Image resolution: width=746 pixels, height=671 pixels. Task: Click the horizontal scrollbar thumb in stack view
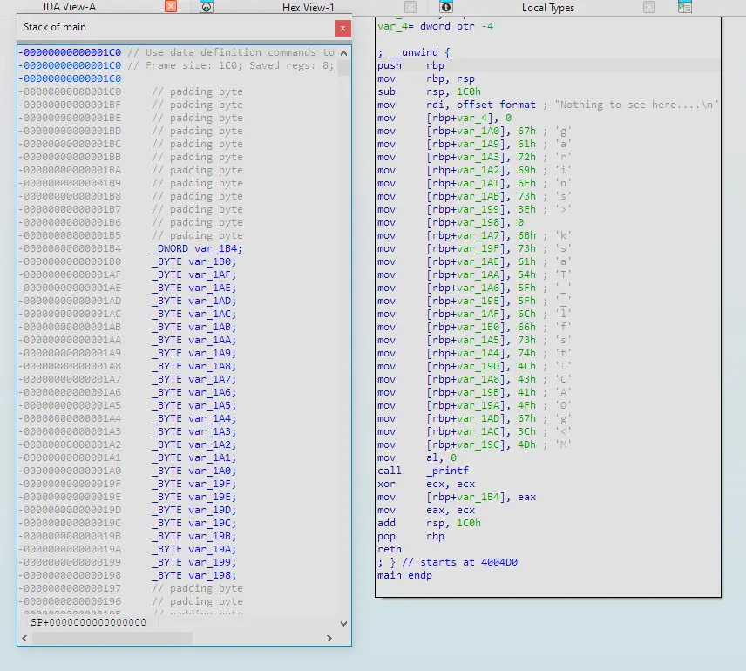pos(112,638)
